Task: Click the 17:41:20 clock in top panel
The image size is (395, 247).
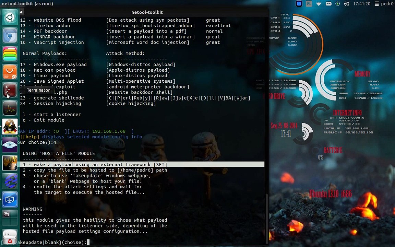Action: click(x=362, y=4)
